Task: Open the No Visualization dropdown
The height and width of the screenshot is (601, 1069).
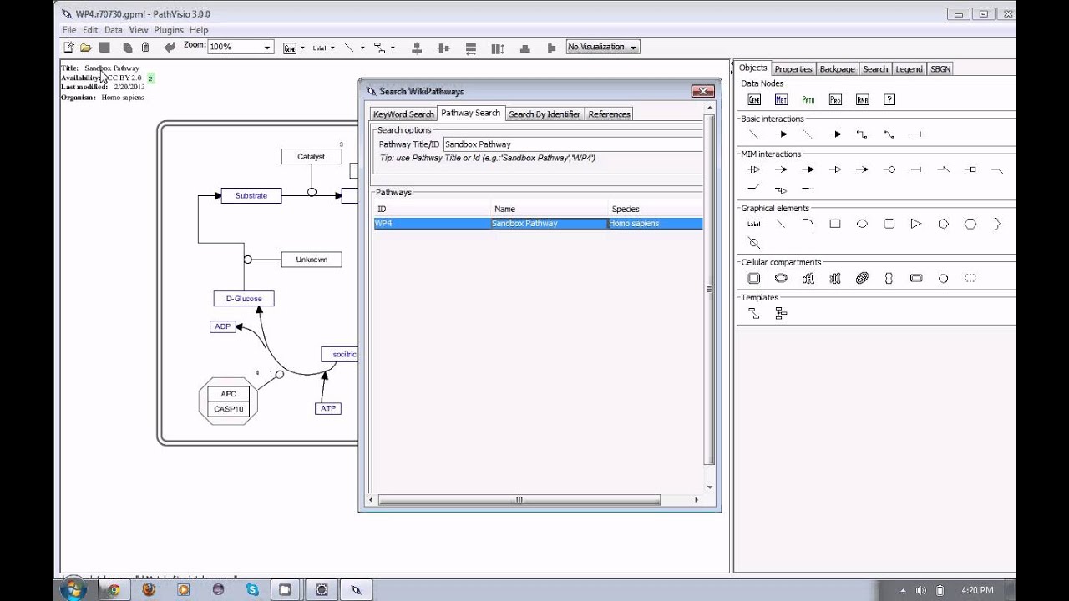Action: click(603, 48)
